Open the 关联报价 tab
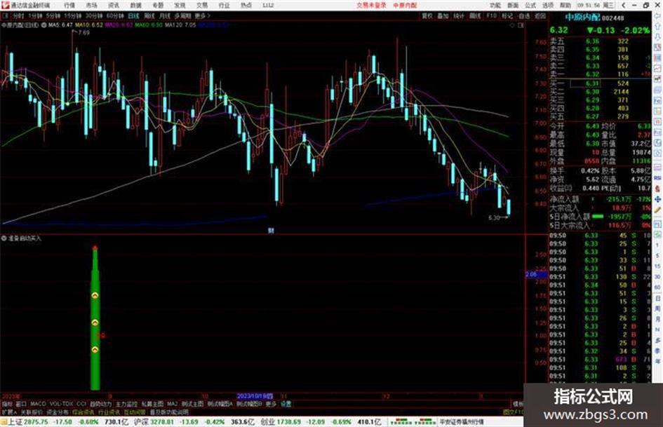Image resolution: width=663 pixels, height=427 pixels. (32, 412)
